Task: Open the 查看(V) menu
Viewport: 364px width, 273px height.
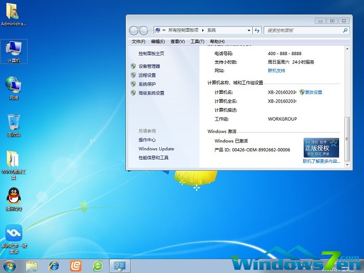Action: tap(178, 42)
